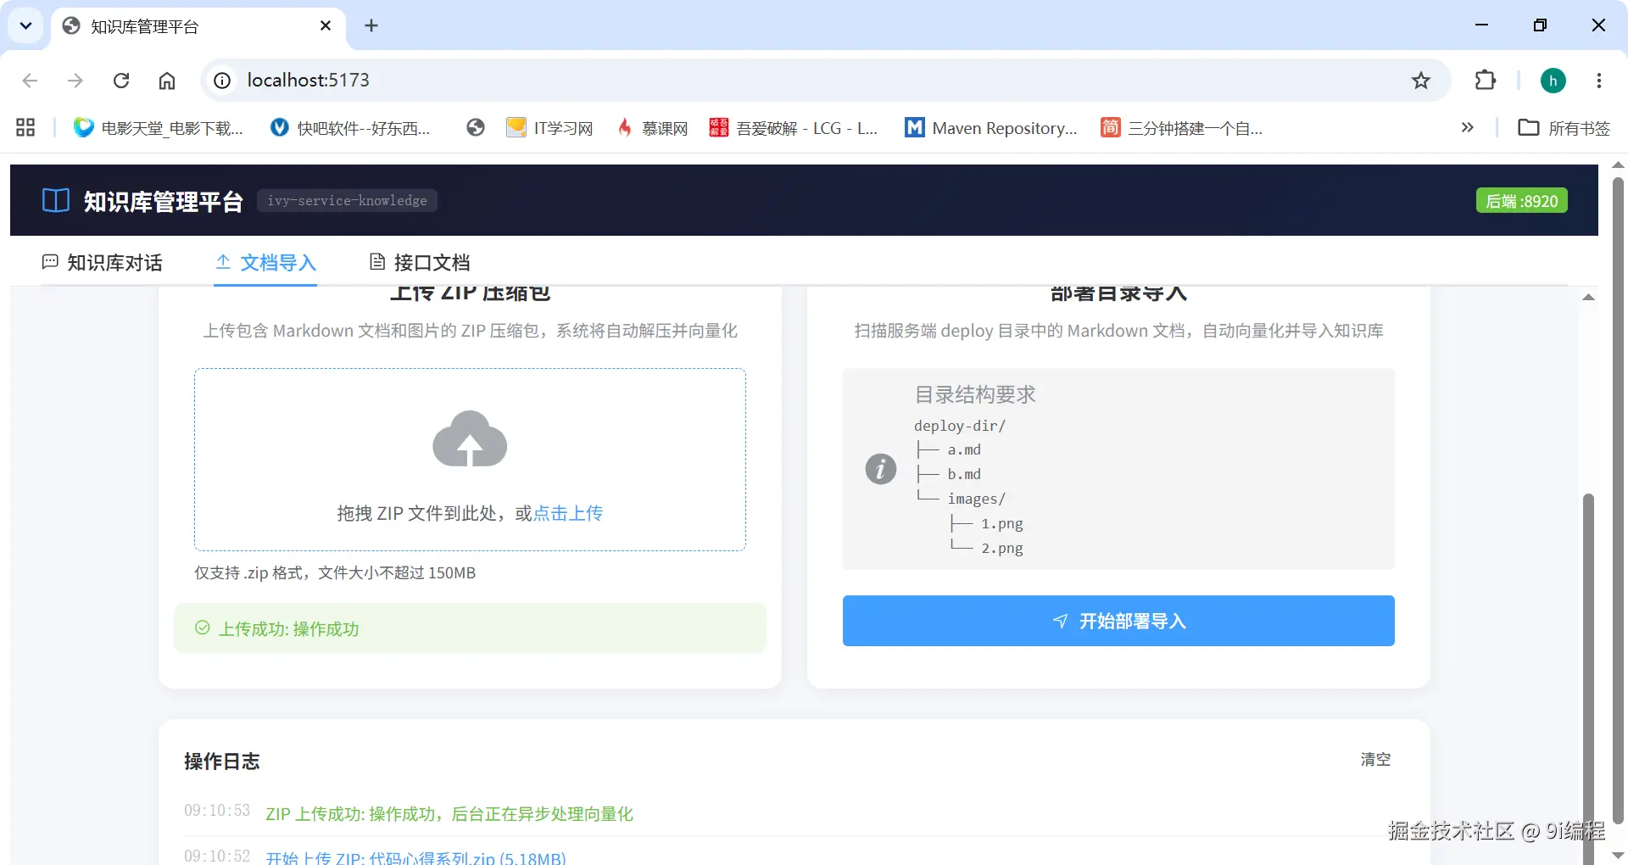The image size is (1628, 865).
Task: Click the inner panel scroll-up arrow
Action: pyautogui.click(x=1589, y=297)
